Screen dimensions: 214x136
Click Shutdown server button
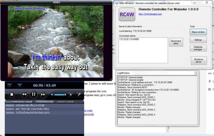(199, 61)
